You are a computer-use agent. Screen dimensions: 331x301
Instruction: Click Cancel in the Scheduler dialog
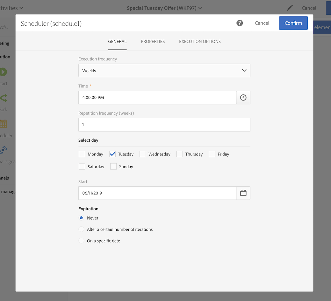[262, 23]
